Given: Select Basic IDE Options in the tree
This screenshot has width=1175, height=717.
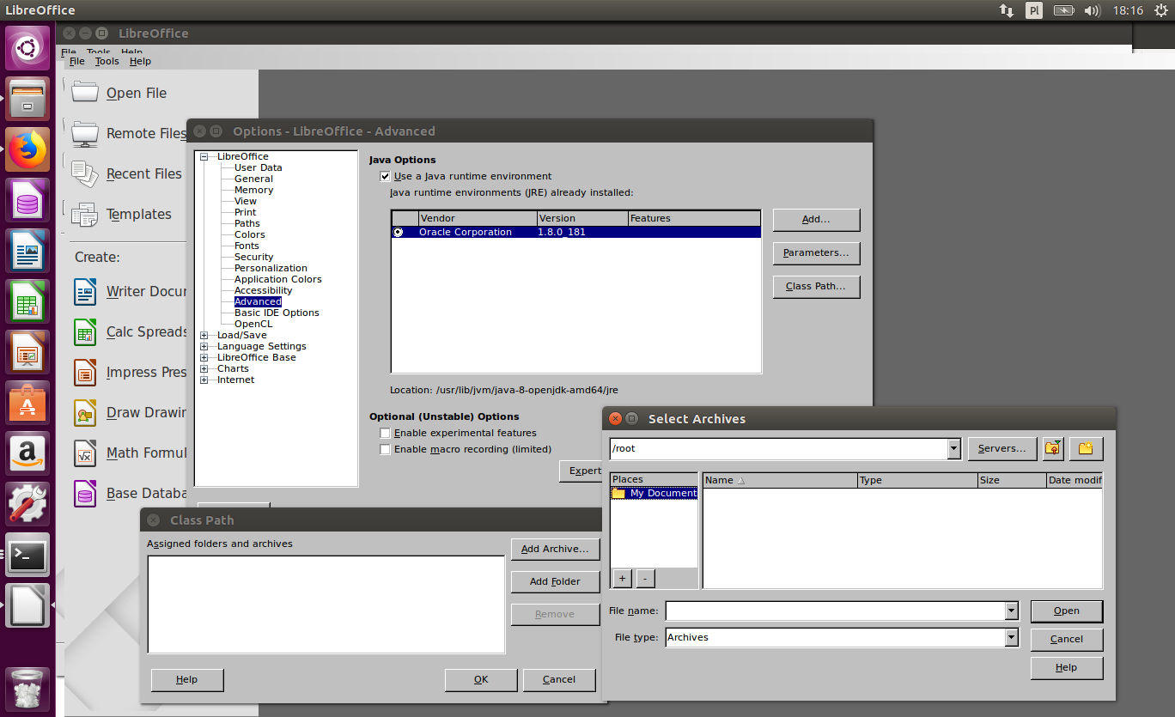Looking at the screenshot, I should point(277,313).
